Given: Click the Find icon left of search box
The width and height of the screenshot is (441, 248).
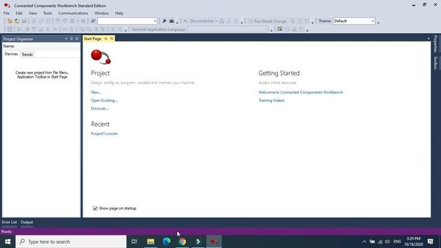Looking at the screenshot, I should click(93, 21).
